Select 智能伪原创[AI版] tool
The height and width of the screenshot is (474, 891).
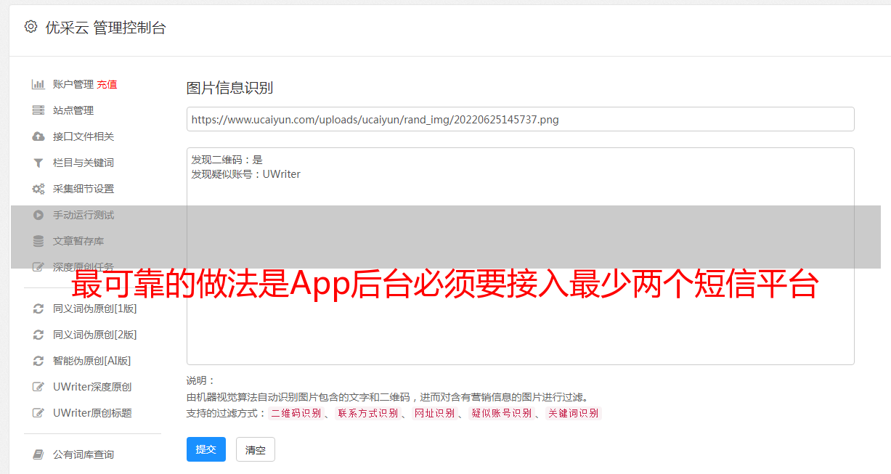coord(92,361)
